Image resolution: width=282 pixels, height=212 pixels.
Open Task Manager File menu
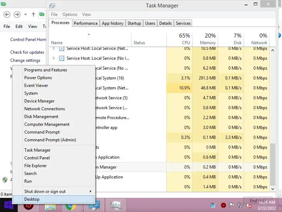[x=54, y=14]
